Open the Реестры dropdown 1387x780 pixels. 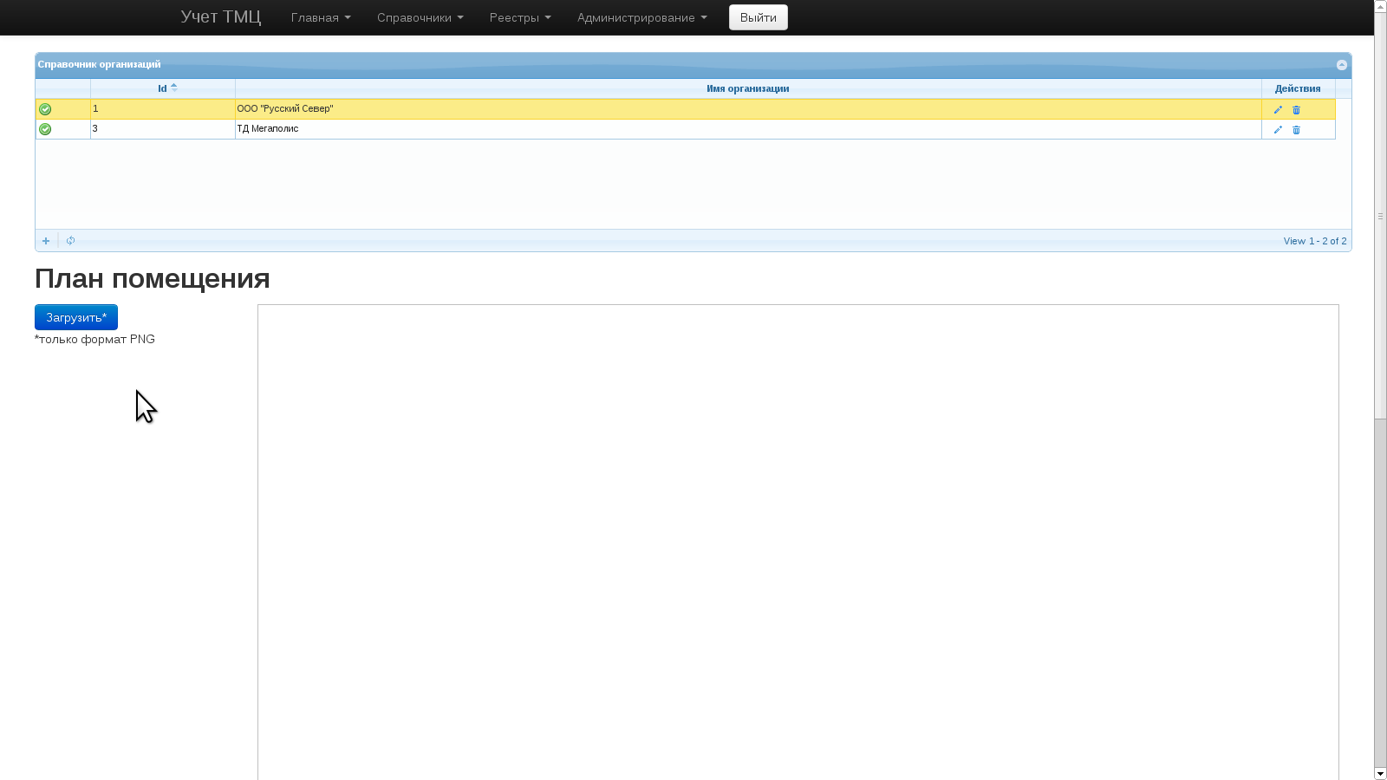pyautogui.click(x=519, y=17)
